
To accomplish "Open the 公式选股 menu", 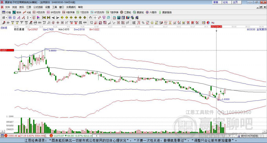I will coord(38,7).
